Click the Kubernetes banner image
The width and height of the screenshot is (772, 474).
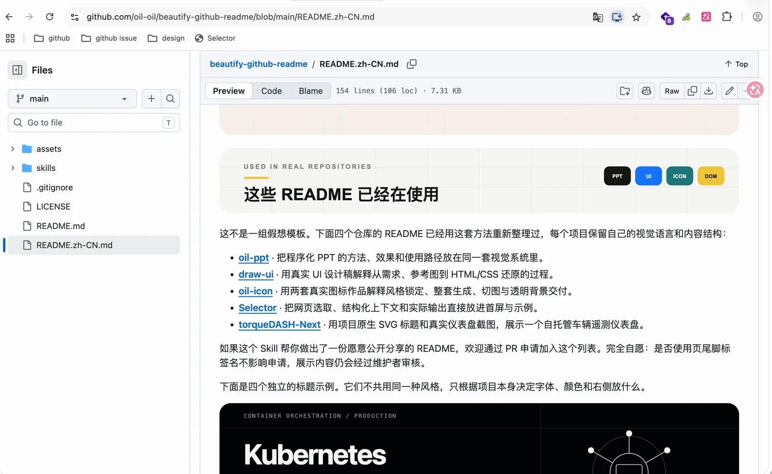(479, 439)
